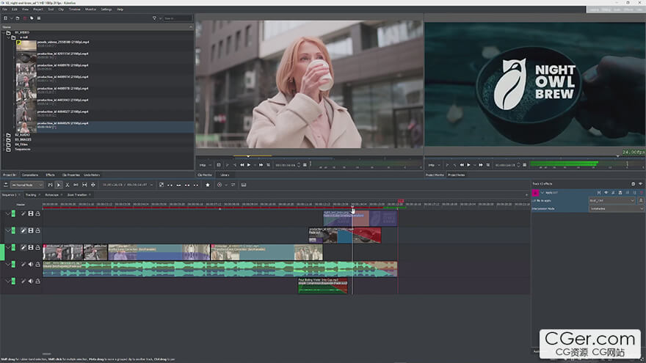The height and width of the screenshot is (363, 646).
Task: Lock the second video track
Action: point(38,230)
